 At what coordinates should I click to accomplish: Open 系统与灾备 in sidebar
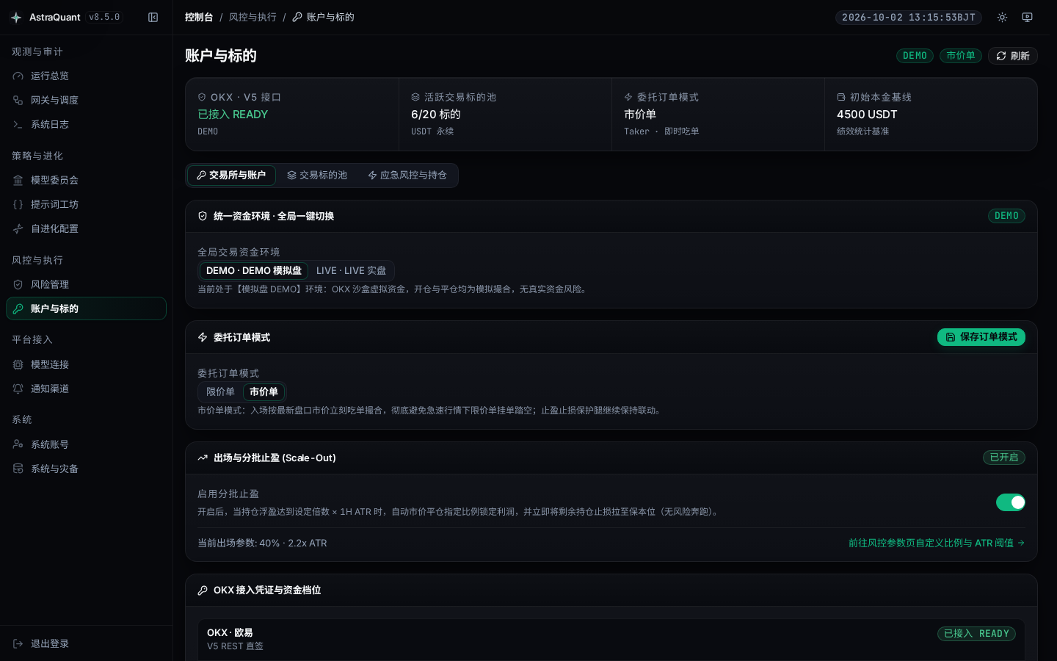click(86, 469)
